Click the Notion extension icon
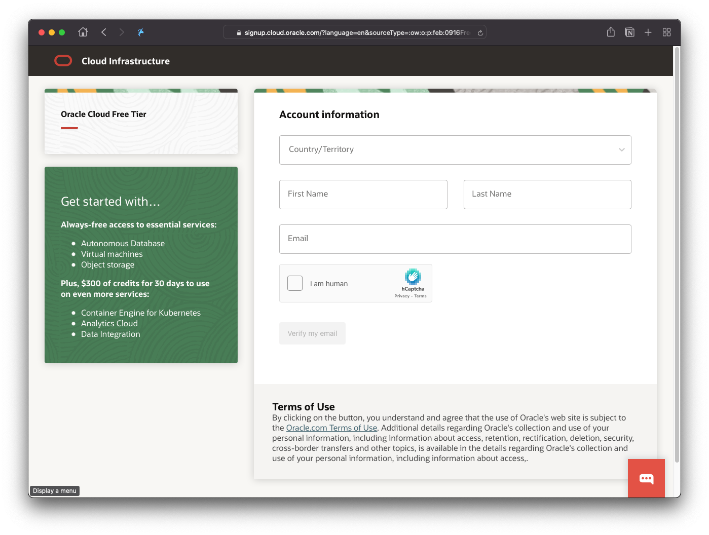The image size is (709, 535). tap(629, 32)
